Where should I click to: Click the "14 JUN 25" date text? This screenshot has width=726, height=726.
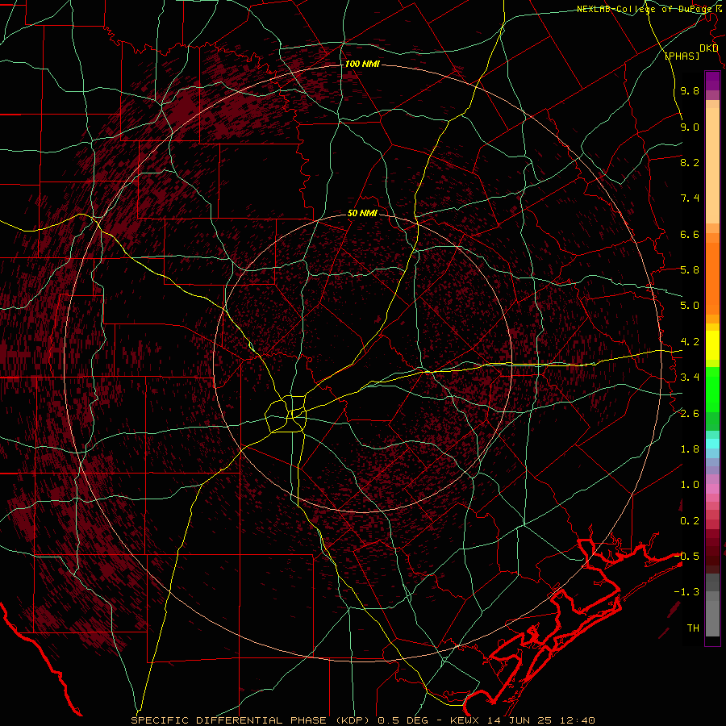[x=521, y=720]
